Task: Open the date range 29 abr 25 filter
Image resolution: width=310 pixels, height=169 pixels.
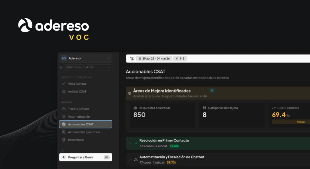Action: pos(154,59)
